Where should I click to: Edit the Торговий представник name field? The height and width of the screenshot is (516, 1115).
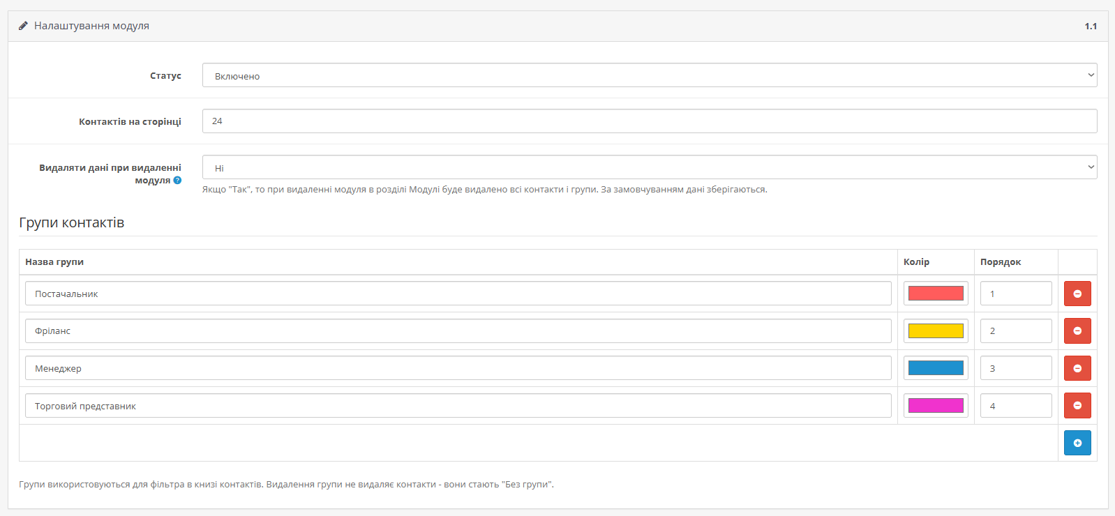click(x=458, y=405)
